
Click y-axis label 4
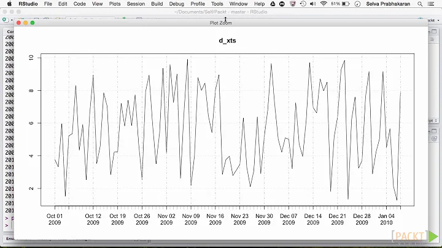pos(31,155)
